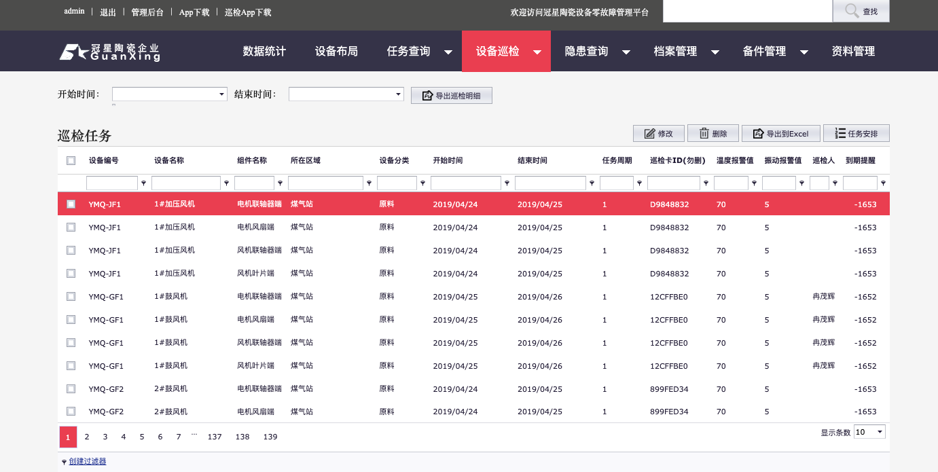Click filter icon for 设备名称 column

pyautogui.click(x=226, y=183)
